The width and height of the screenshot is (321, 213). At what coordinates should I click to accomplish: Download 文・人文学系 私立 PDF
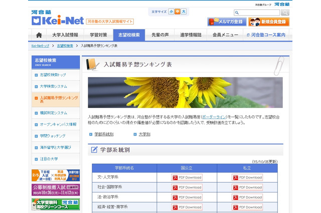247,177
